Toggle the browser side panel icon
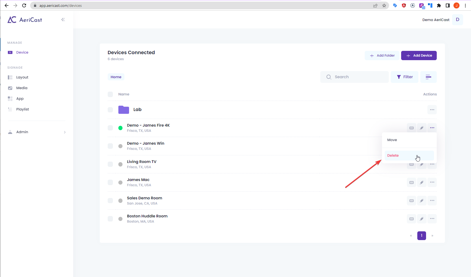The height and width of the screenshot is (277, 471). [x=448, y=5]
